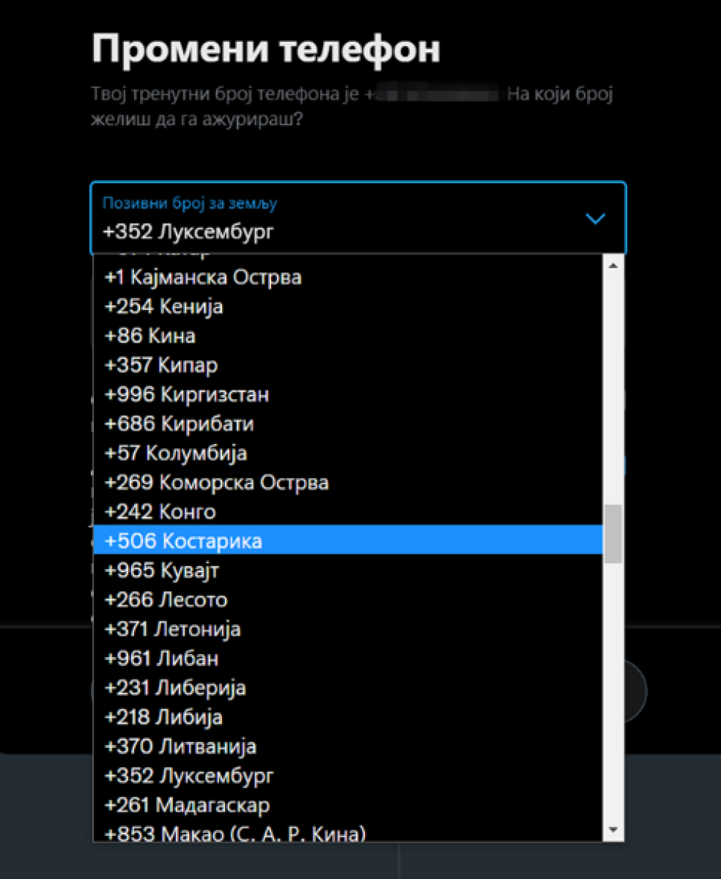
Task: Click the dropdown list scrollbar thumb
Action: (x=613, y=533)
